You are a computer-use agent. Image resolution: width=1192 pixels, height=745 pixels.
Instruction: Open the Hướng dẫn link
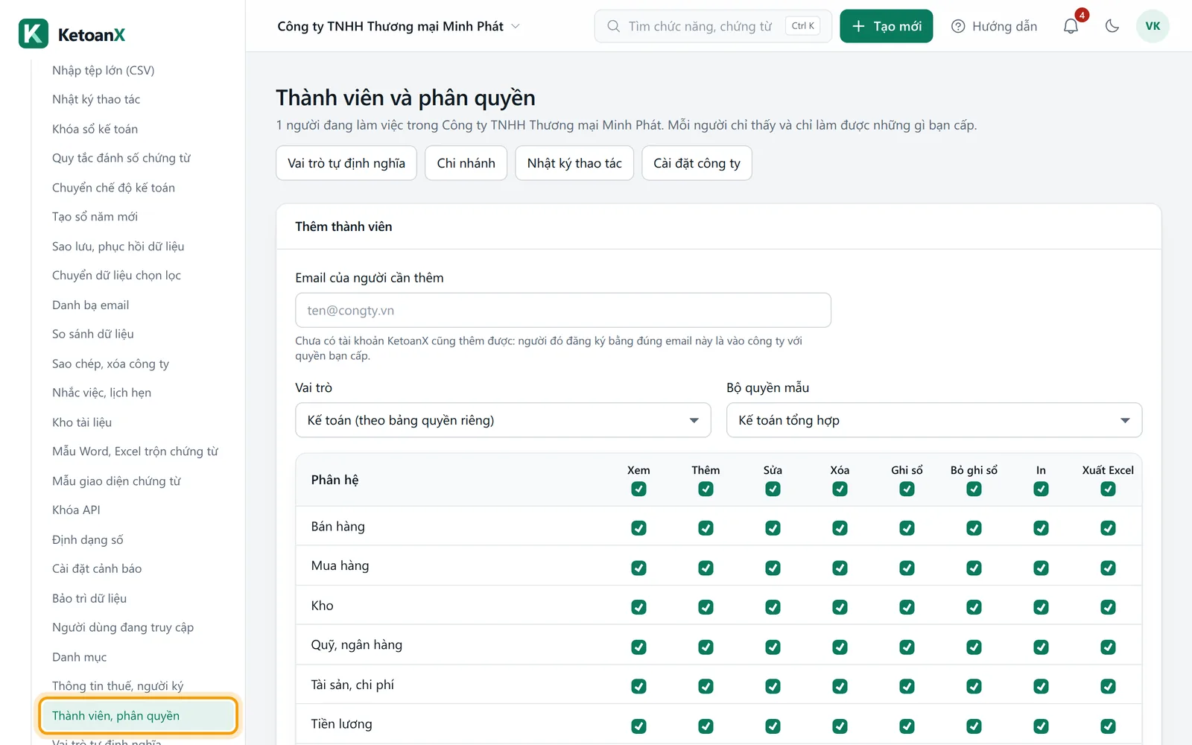[x=994, y=26]
